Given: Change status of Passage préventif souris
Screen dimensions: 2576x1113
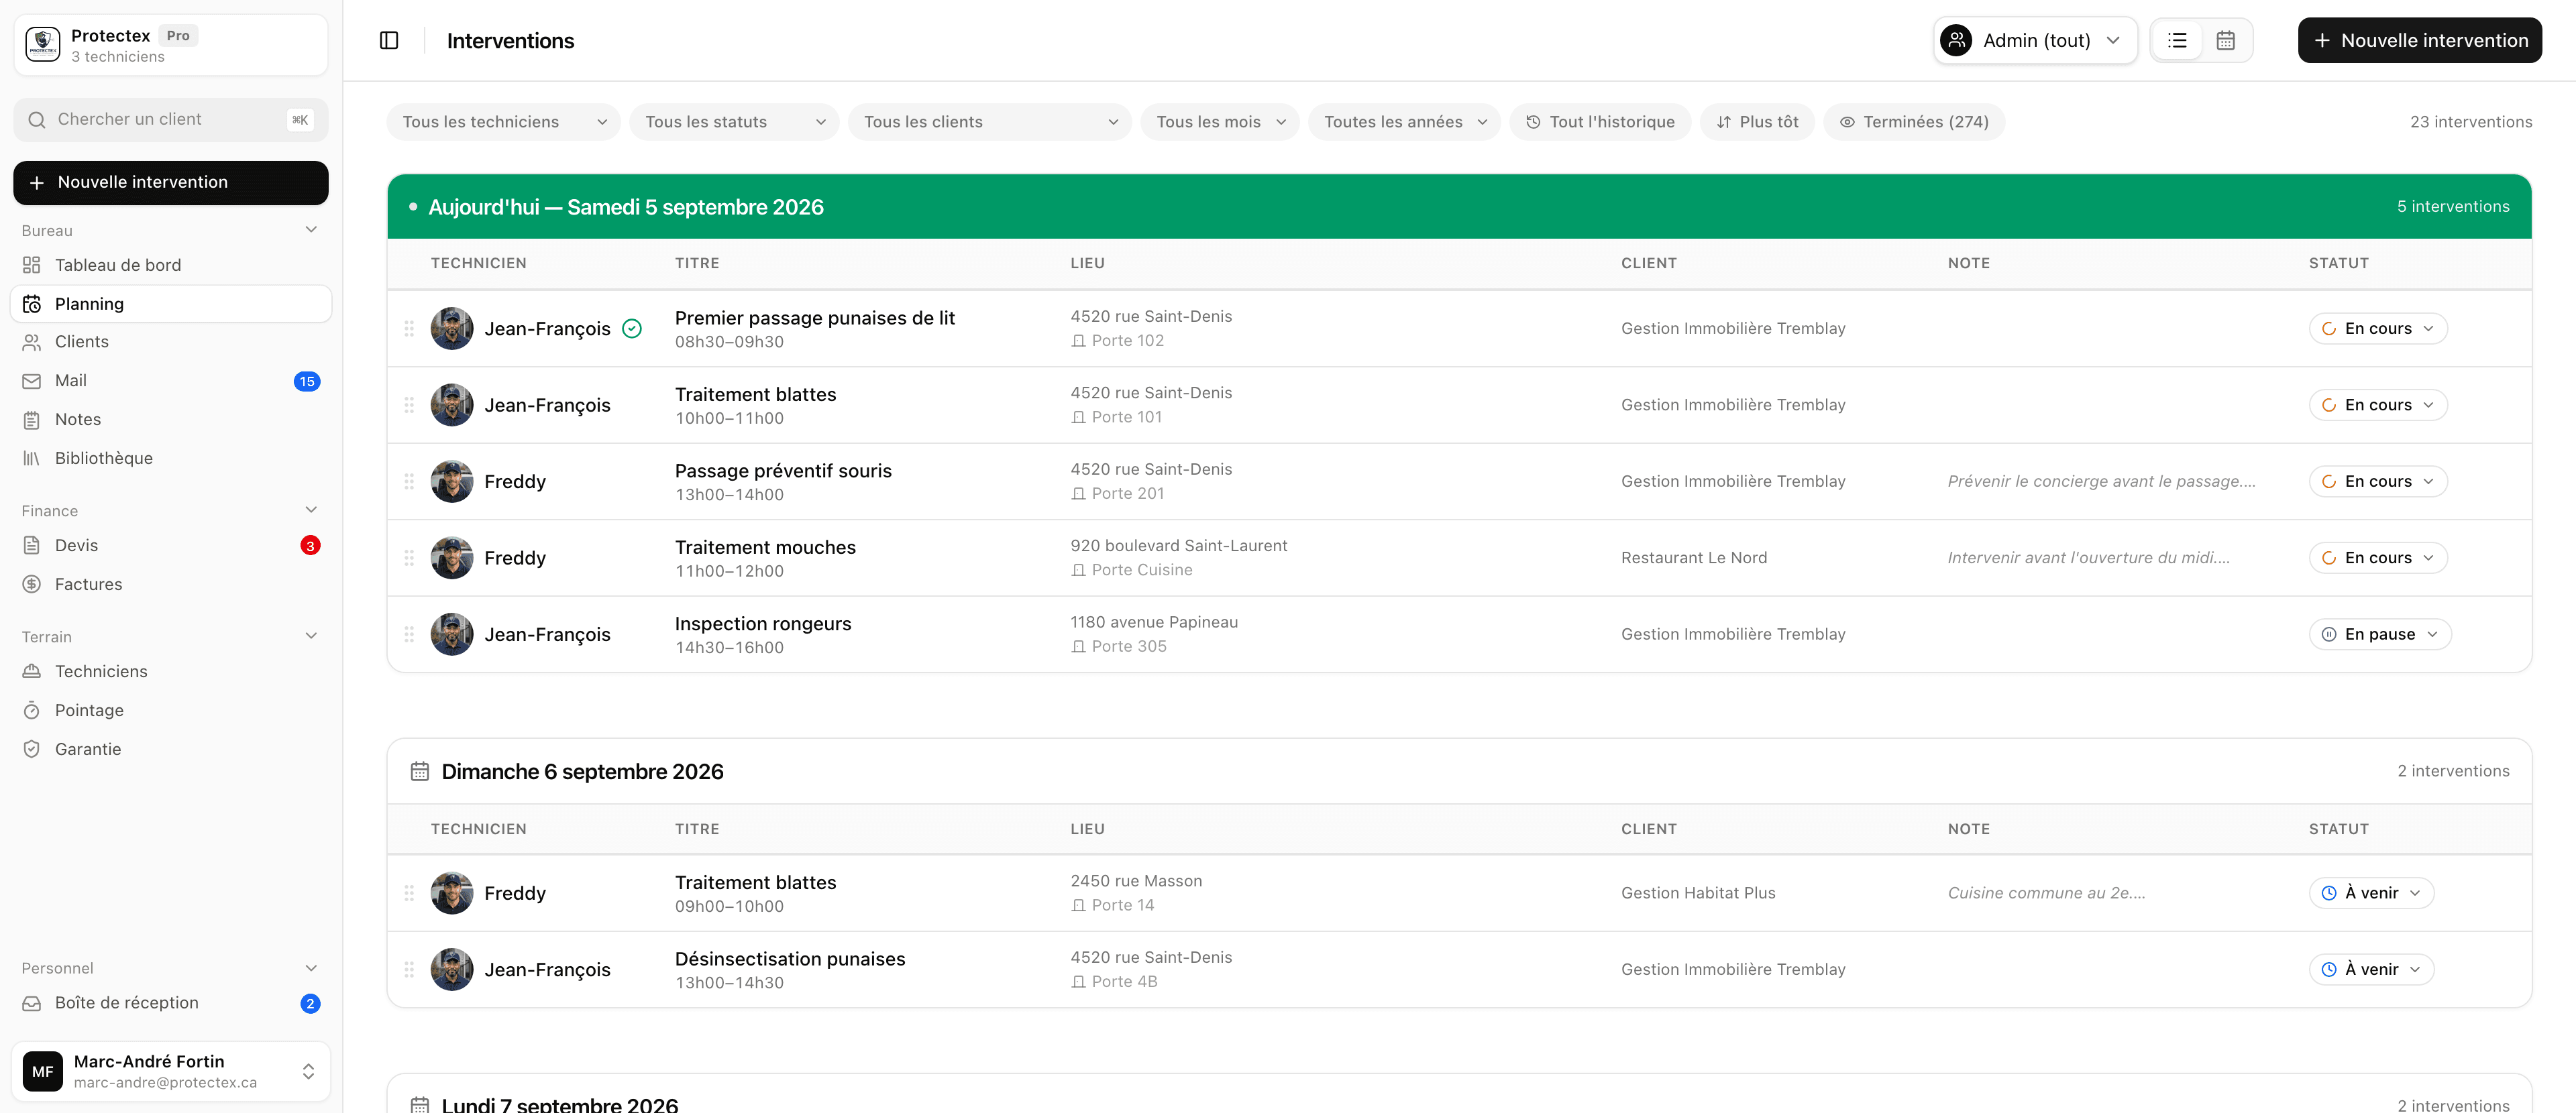Looking at the screenshot, I should [2377, 481].
